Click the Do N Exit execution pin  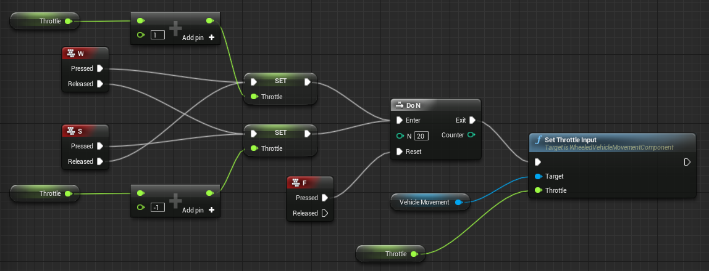coord(472,120)
